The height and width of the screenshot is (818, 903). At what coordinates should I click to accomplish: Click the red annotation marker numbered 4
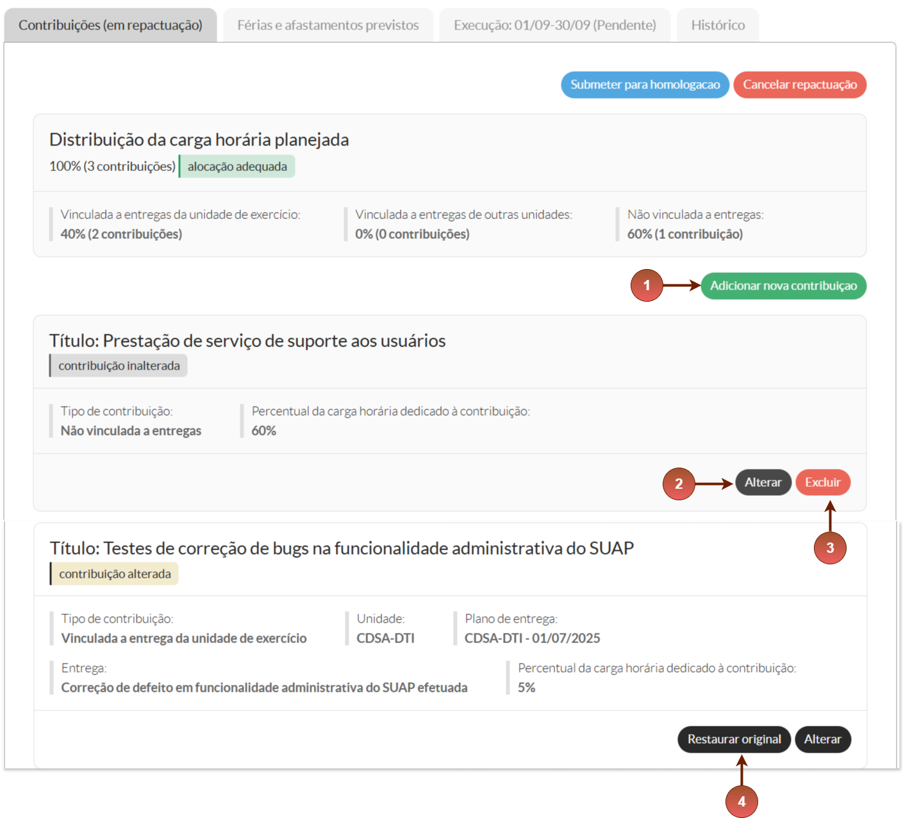pos(741,801)
